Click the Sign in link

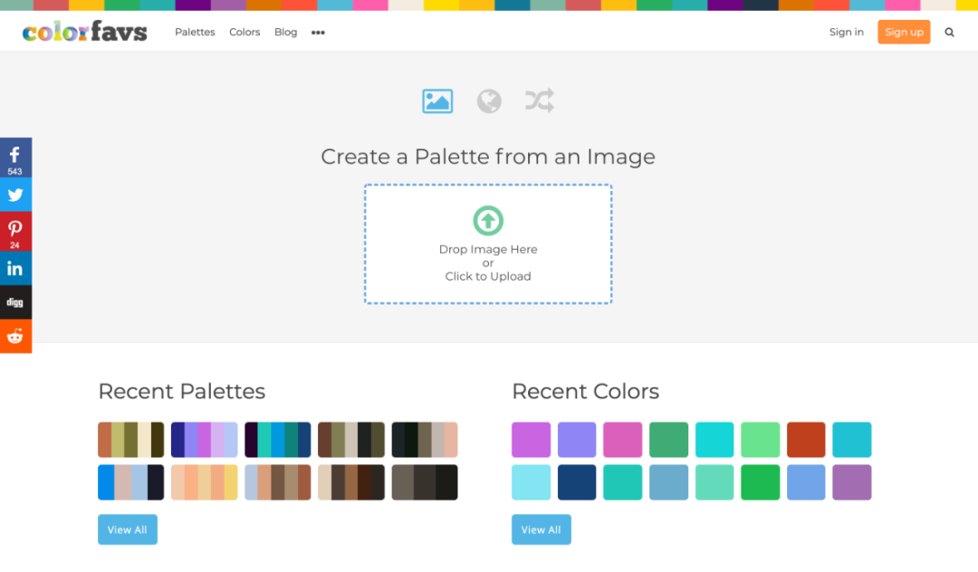tap(846, 33)
